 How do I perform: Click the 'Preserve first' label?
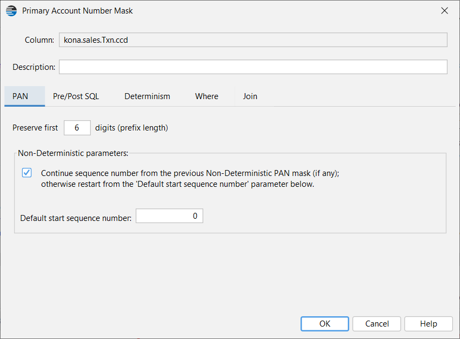(x=35, y=128)
